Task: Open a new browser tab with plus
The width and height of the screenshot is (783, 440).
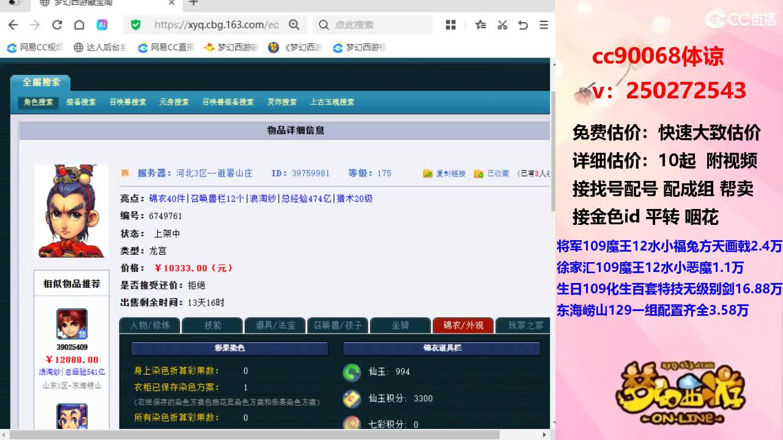Action: 193,3
